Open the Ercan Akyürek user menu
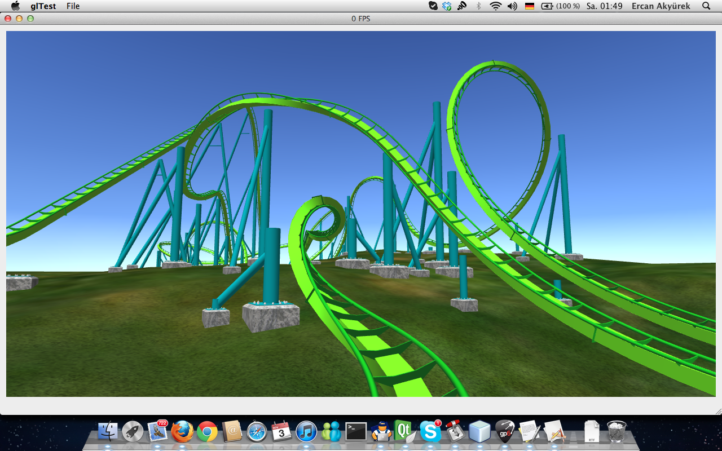722x451 pixels. [x=661, y=6]
